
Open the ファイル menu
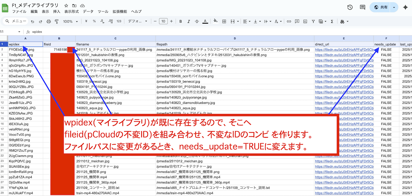19,11
